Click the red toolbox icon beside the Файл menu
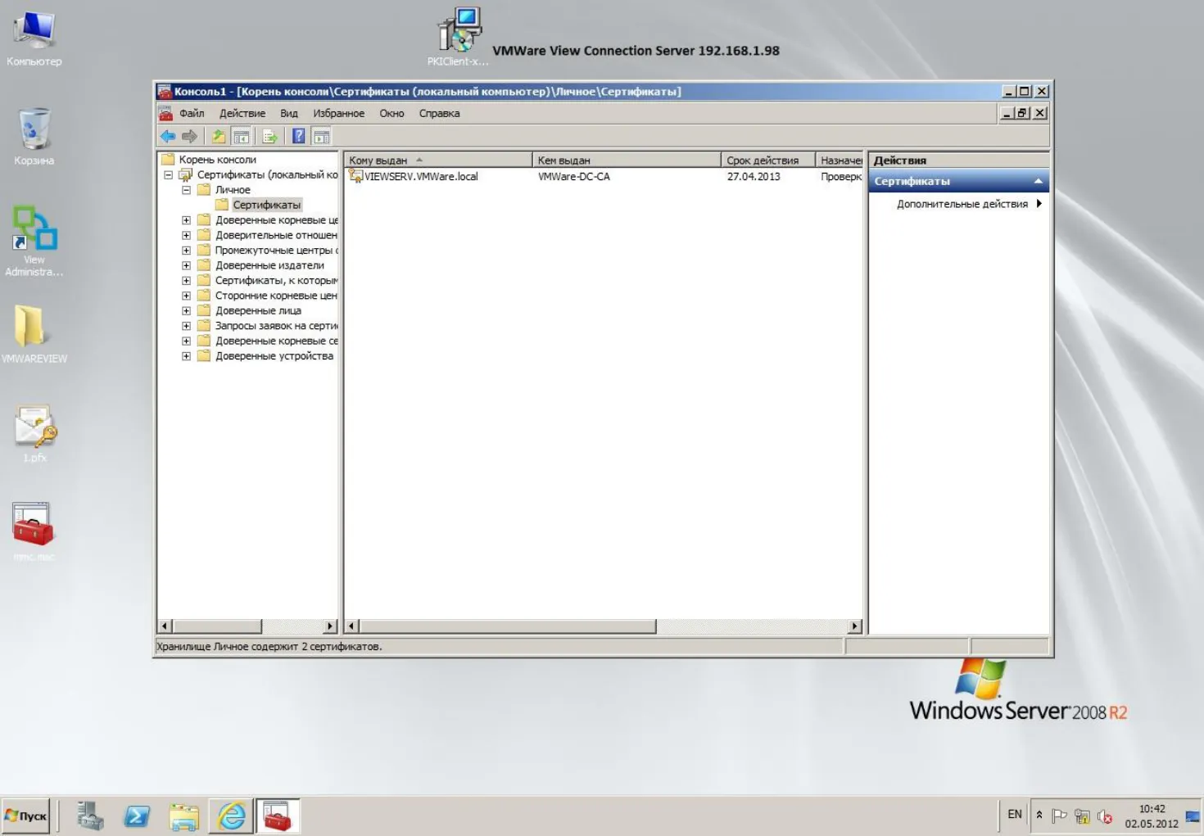 coord(165,113)
